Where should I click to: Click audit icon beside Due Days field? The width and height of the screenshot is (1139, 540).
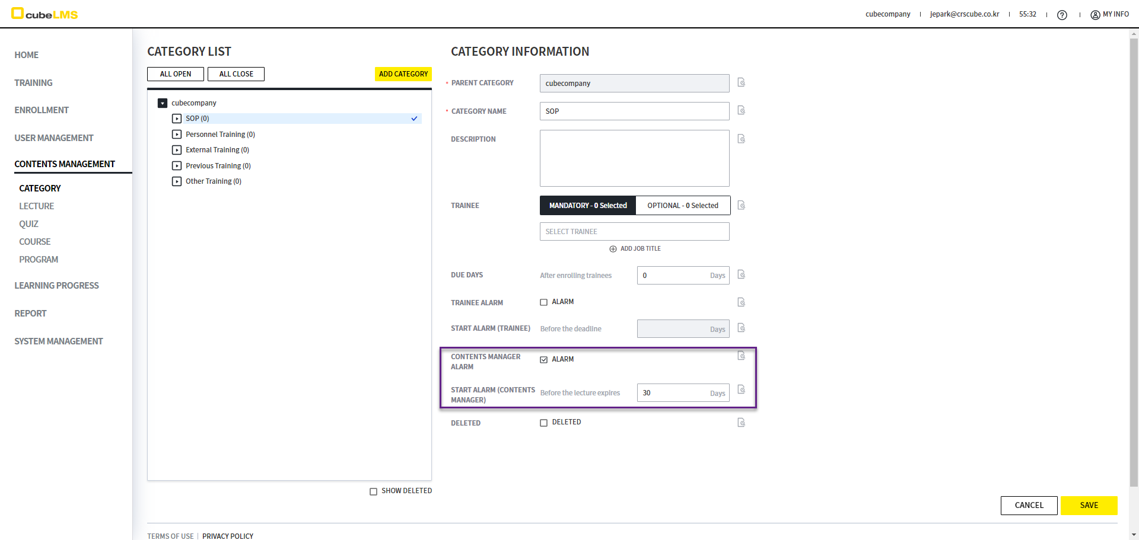click(741, 274)
